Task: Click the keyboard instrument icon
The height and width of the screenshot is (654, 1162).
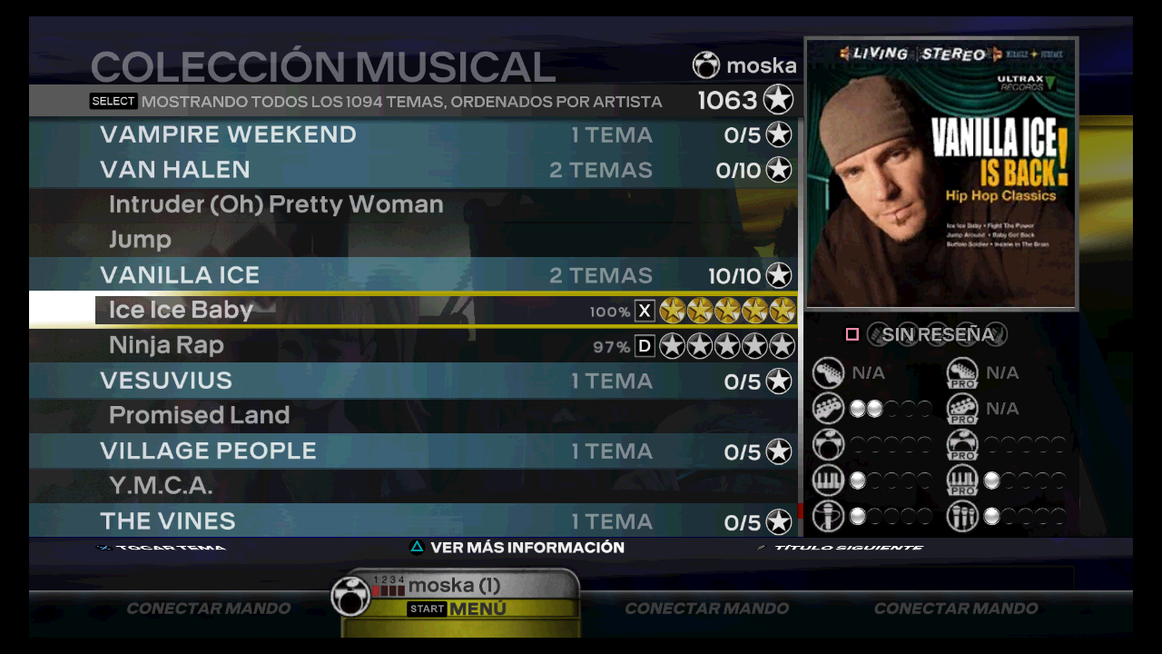Action: click(x=828, y=481)
